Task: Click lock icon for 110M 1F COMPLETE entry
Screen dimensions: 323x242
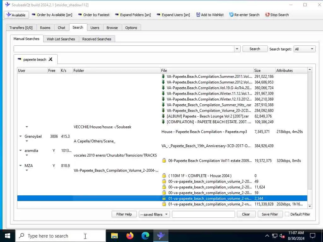Action: (164, 176)
